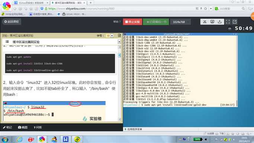Open the 360安全网址导航 bookmark
This screenshot has height=143, width=254.
13,14
